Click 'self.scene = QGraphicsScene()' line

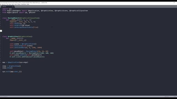(23, 44)
